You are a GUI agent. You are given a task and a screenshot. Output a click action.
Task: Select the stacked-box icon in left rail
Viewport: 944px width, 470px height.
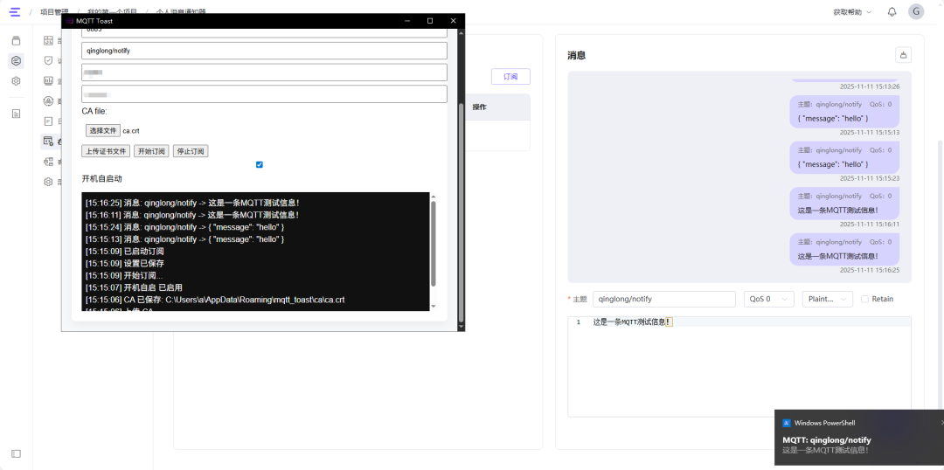[x=17, y=40]
